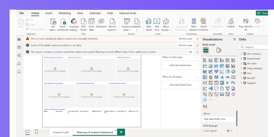The image size is (274, 137).
Task: Add a Python visual
Action: 233,83
